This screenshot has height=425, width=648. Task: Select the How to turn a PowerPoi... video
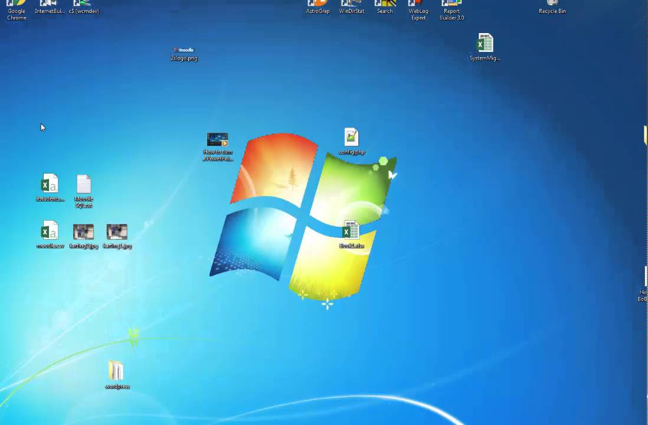tap(218, 147)
